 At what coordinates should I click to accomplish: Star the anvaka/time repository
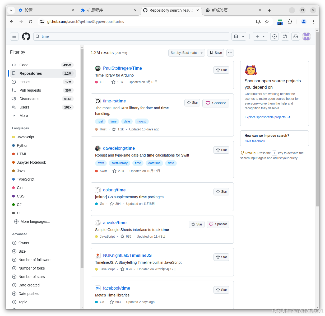point(197,224)
